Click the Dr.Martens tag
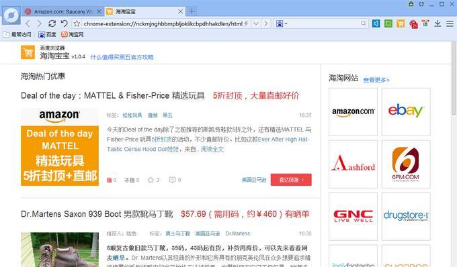 coord(237,233)
